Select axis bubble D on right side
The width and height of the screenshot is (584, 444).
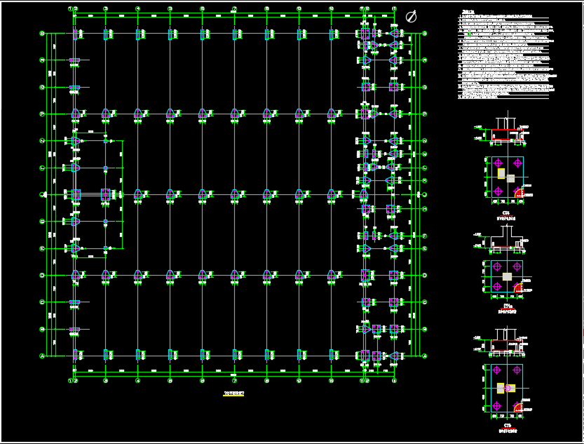click(425, 276)
